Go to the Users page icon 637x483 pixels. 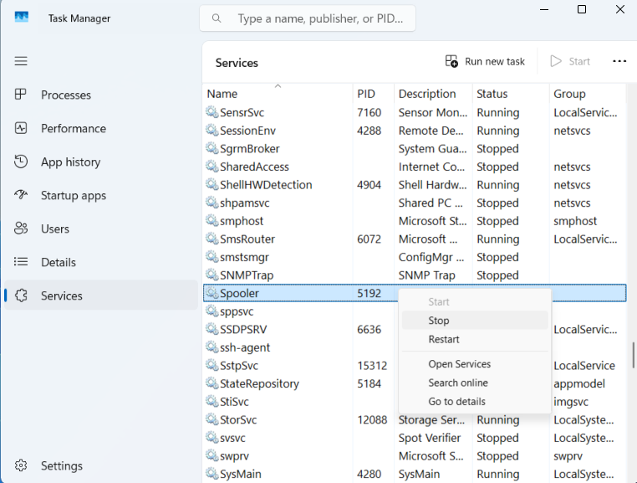[22, 229]
